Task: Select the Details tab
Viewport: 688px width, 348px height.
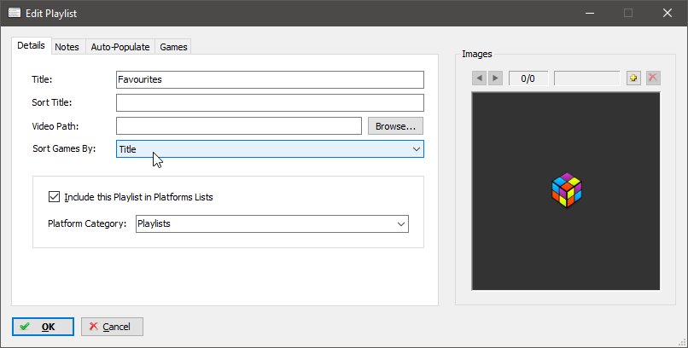Action: click(31, 45)
